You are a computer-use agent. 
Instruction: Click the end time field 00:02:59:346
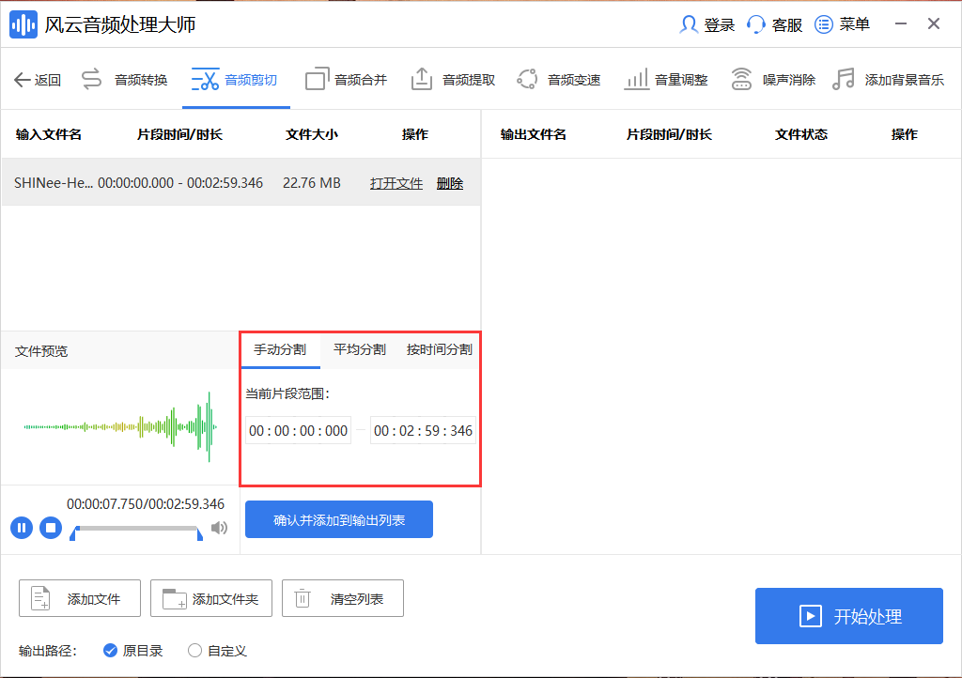click(x=423, y=430)
